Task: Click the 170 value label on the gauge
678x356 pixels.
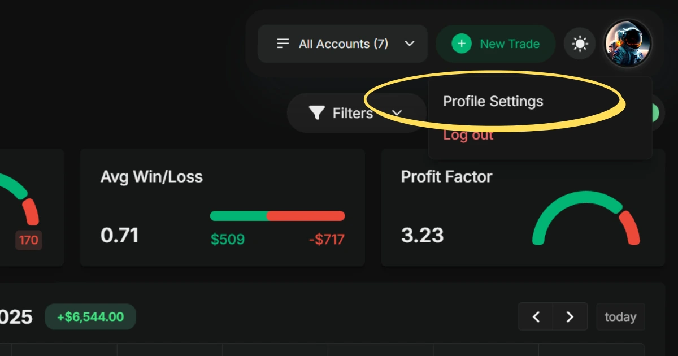Action: [28, 240]
